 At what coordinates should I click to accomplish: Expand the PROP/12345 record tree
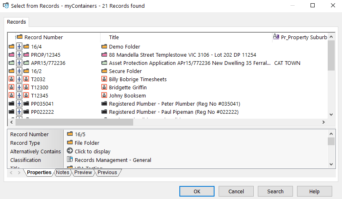point(19,55)
